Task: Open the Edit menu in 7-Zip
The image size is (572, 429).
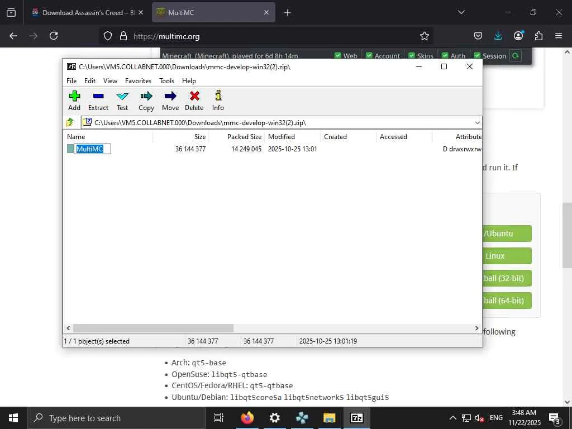Action: (x=90, y=81)
